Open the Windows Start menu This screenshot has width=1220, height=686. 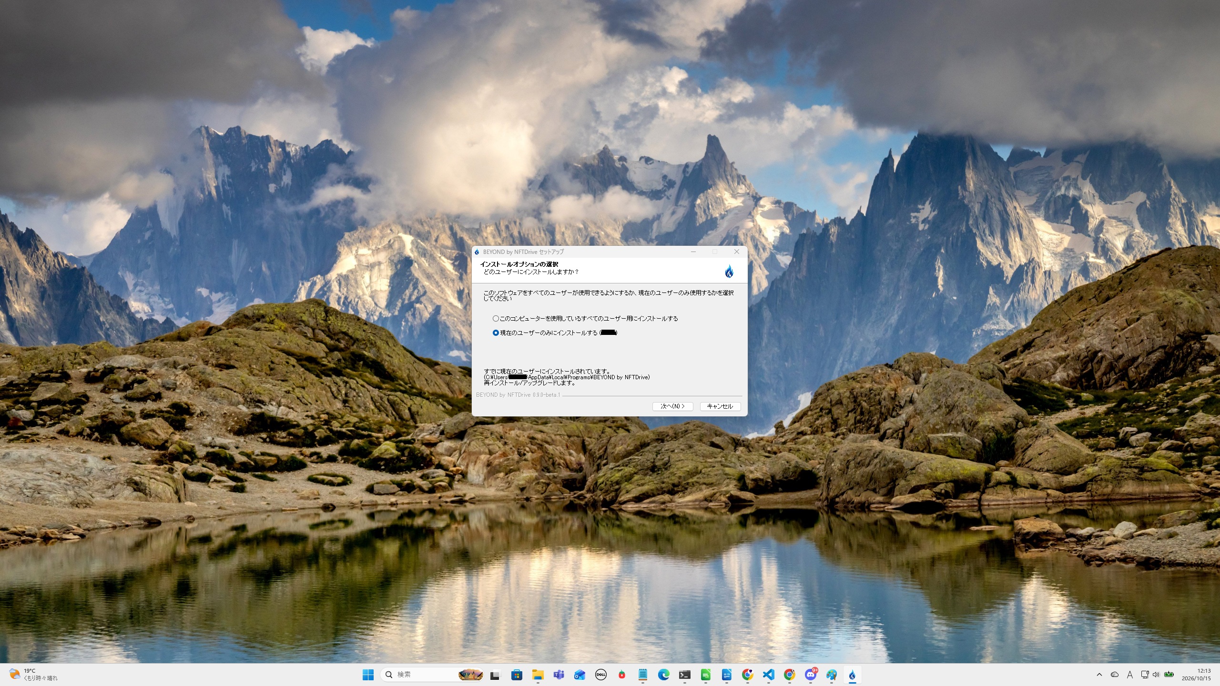point(368,675)
